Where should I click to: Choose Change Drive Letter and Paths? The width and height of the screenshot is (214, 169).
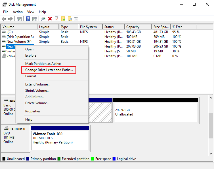point(49,70)
